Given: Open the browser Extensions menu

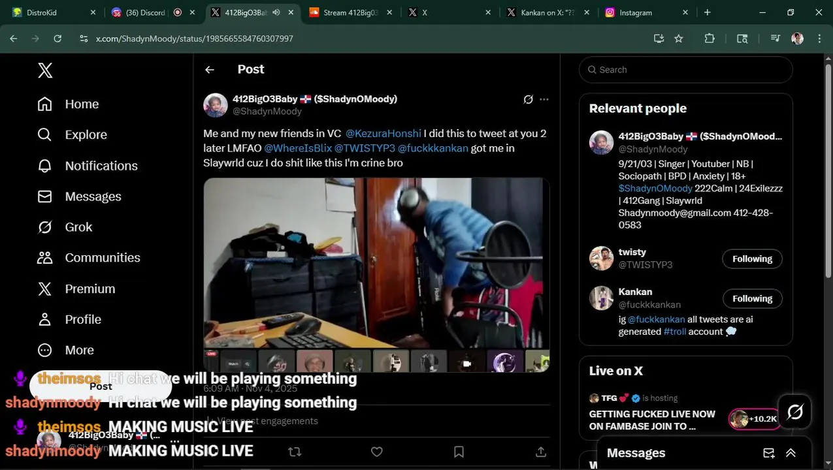Looking at the screenshot, I should 710,39.
